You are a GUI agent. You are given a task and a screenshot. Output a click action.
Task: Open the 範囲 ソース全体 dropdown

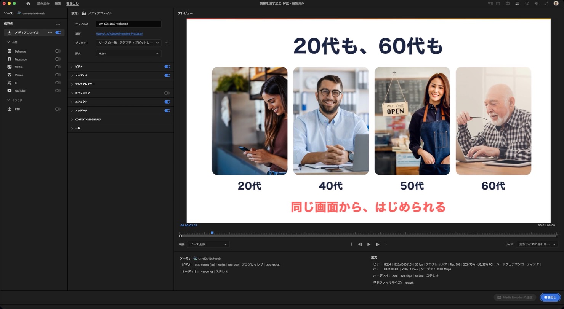[x=208, y=244]
